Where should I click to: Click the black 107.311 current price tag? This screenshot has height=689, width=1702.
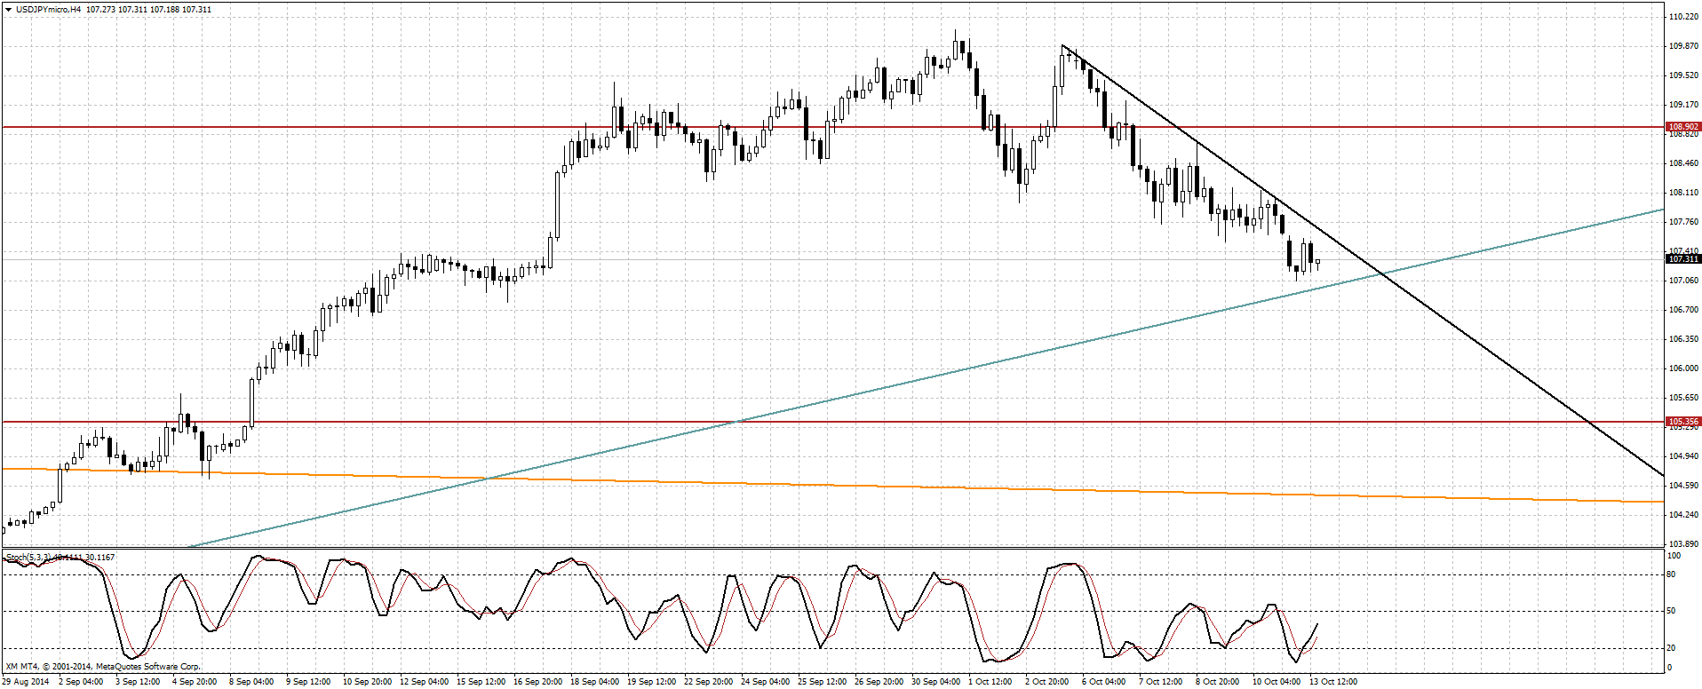[1682, 259]
